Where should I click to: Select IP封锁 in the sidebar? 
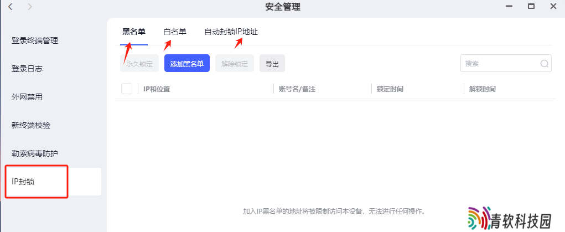(53, 182)
